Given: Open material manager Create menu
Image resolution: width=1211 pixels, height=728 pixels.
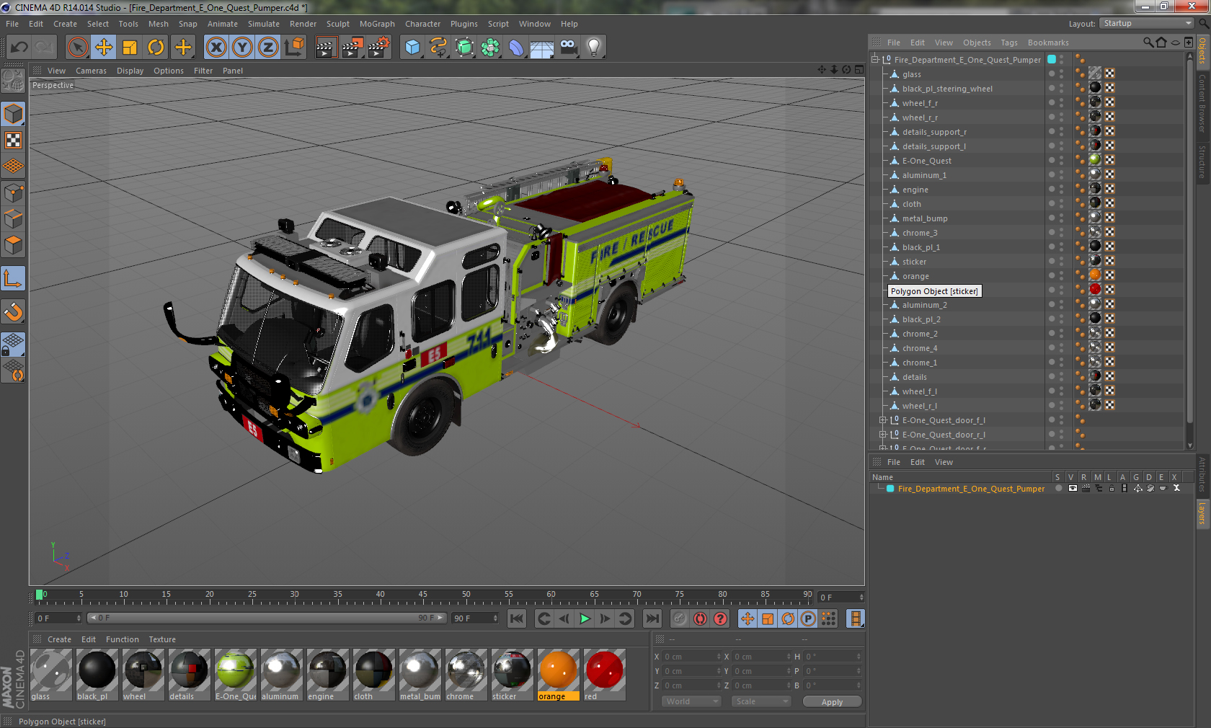Looking at the screenshot, I should tap(59, 639).
